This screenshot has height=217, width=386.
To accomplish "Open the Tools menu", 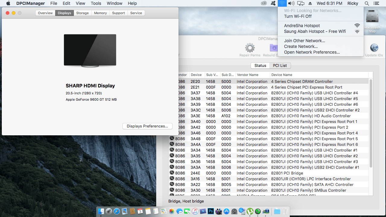I will tap(96, 3).
